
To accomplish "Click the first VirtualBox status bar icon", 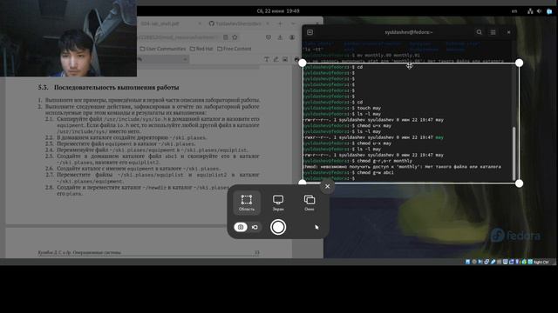I will pyautogui.click(x=467, y=262).
